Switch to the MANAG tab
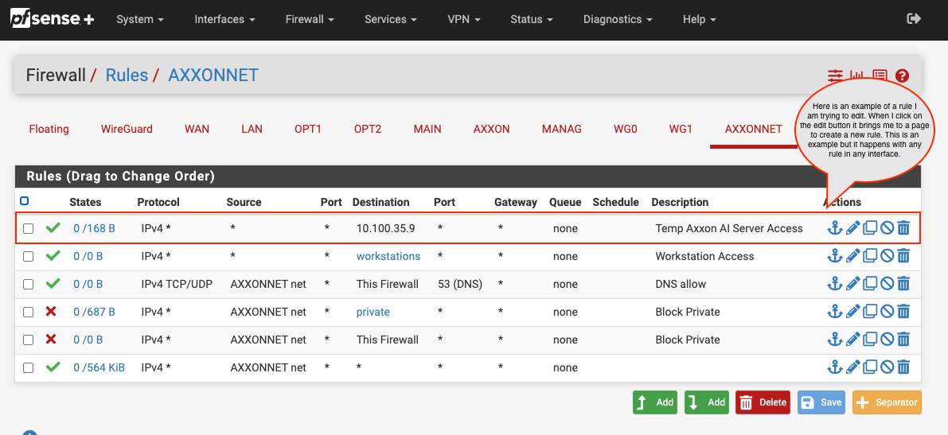This screenshot has width=948, height=435. coord(562,129)
